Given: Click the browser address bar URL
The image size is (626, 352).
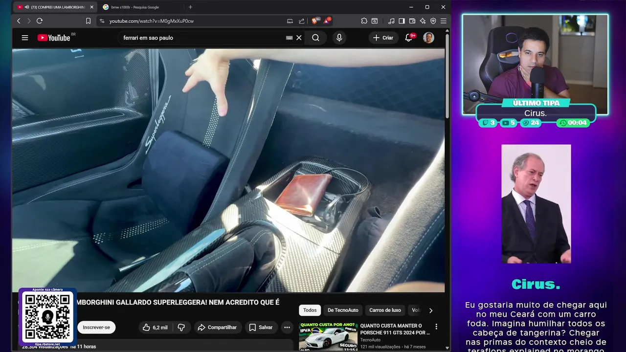Looking at the screenshot, I should pyautogui.click(x=152, y=21).
